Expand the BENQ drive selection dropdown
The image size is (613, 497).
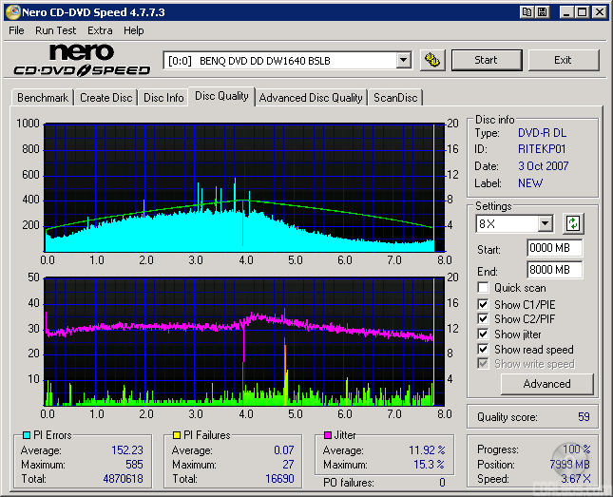(x=403, y=60)
